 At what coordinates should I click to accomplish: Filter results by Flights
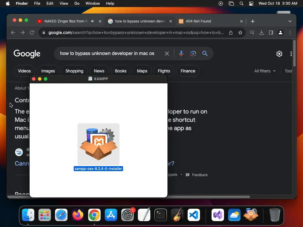click(164, 71)
